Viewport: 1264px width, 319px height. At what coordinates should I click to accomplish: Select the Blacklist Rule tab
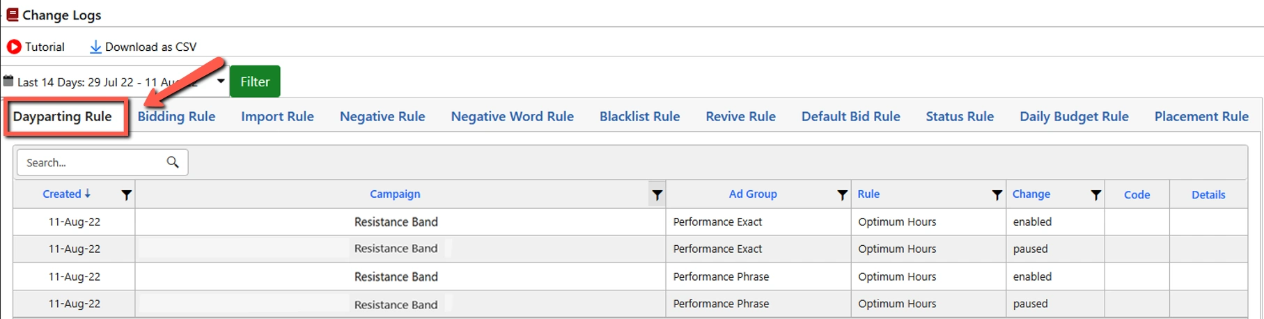coord(639,116)
